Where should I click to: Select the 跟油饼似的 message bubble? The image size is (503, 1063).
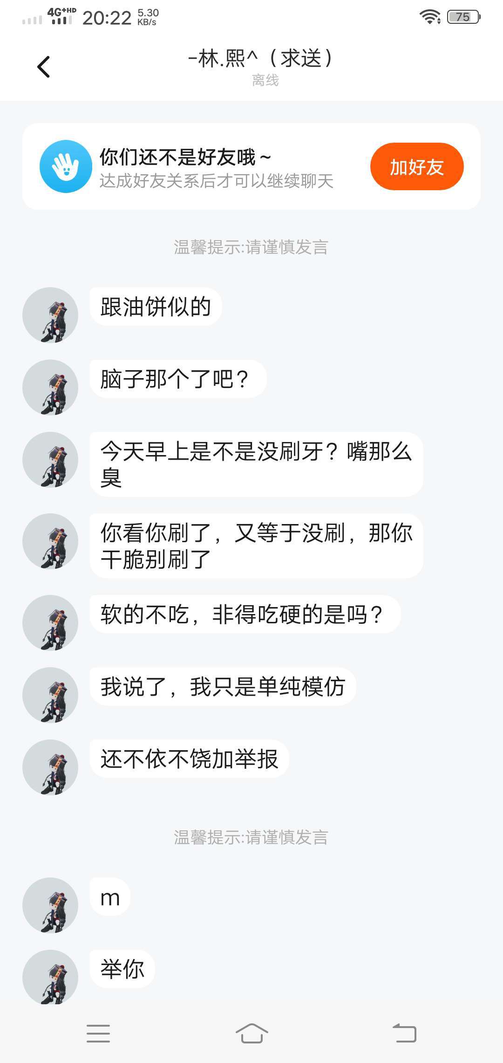pyautogui.click(x=156, y=307)
